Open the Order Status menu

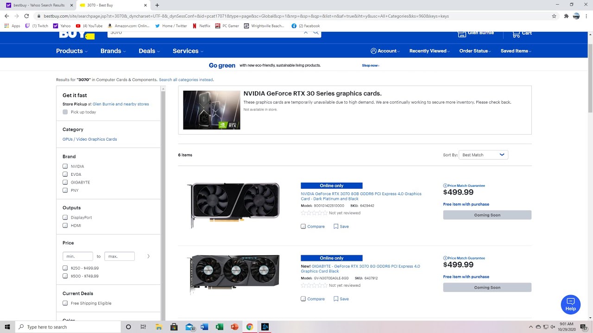point(476,51)
